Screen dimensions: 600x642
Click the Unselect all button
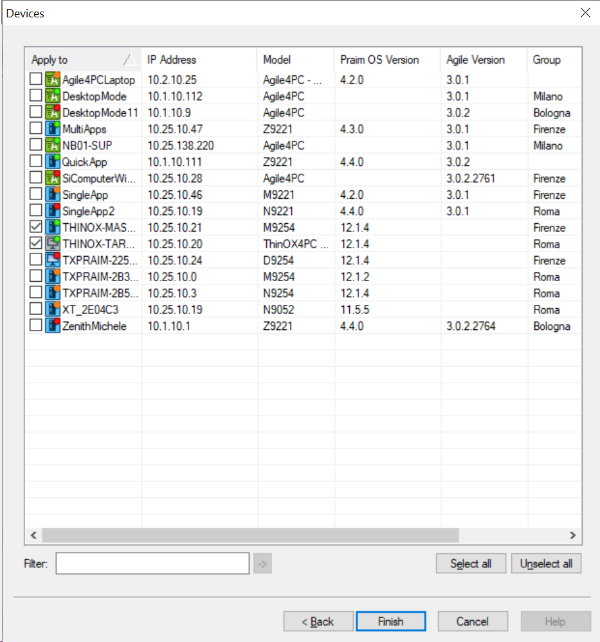click(x=546, y=564)
